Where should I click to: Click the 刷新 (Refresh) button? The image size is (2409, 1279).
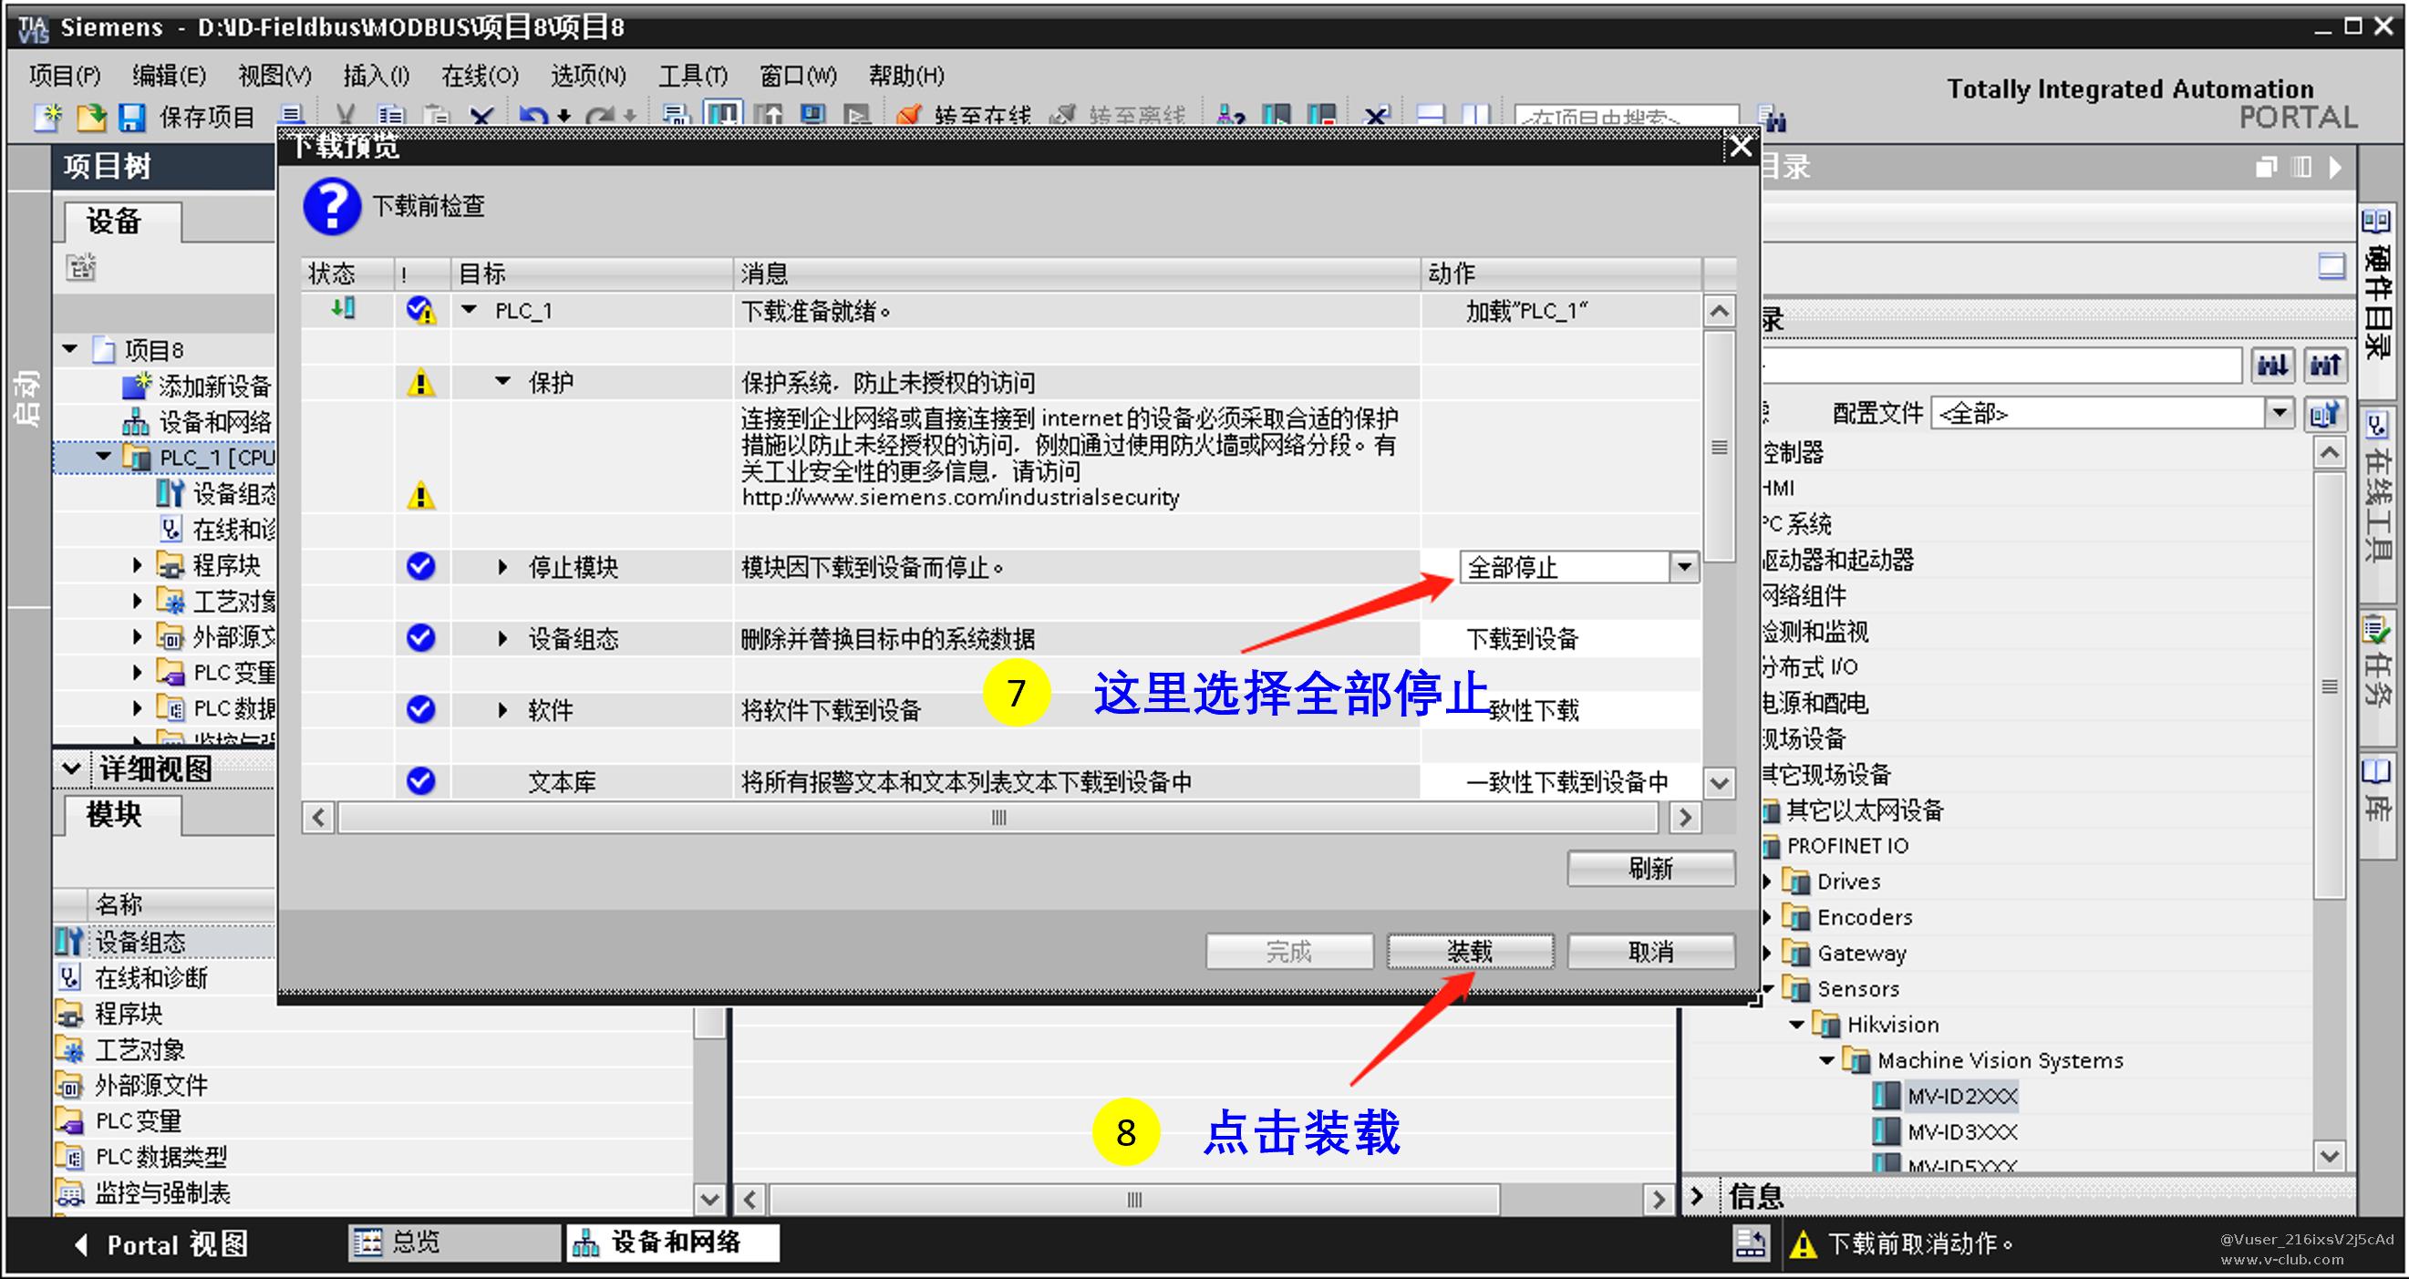click(1651, 869)
